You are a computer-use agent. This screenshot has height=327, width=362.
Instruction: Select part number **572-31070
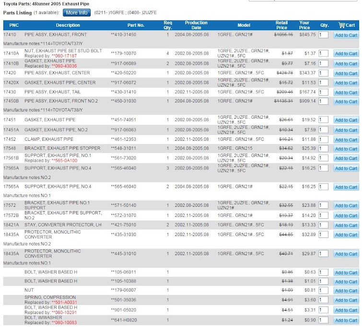124,215
